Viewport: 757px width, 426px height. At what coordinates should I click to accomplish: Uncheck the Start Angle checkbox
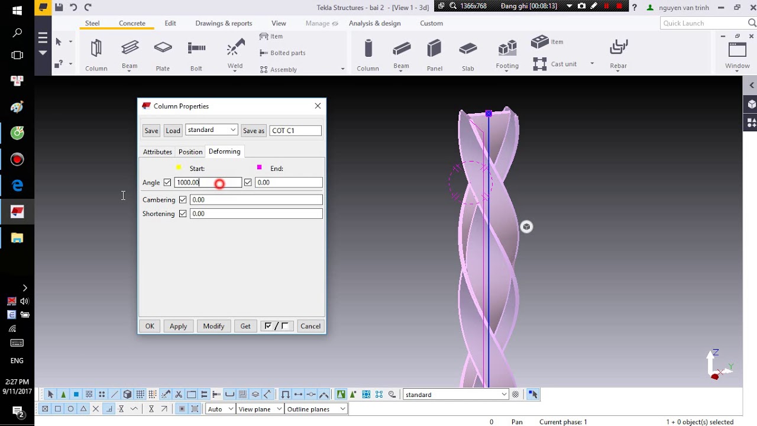(167, 182)
